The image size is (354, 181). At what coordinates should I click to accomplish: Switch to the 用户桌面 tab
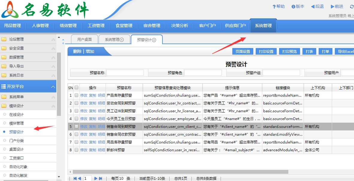pos(84,39)
